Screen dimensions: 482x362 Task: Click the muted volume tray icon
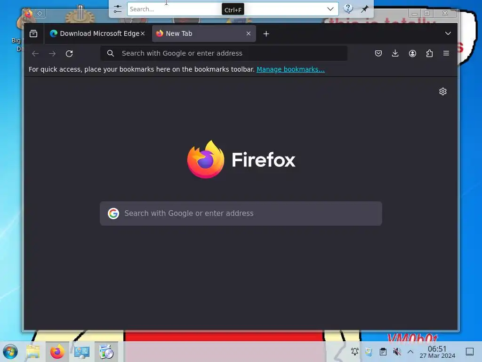(x=397, y=352)
